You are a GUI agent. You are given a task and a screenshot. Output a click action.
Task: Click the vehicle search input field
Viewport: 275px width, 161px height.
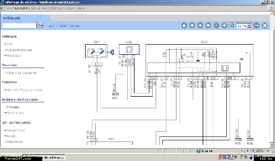[19, 26]
